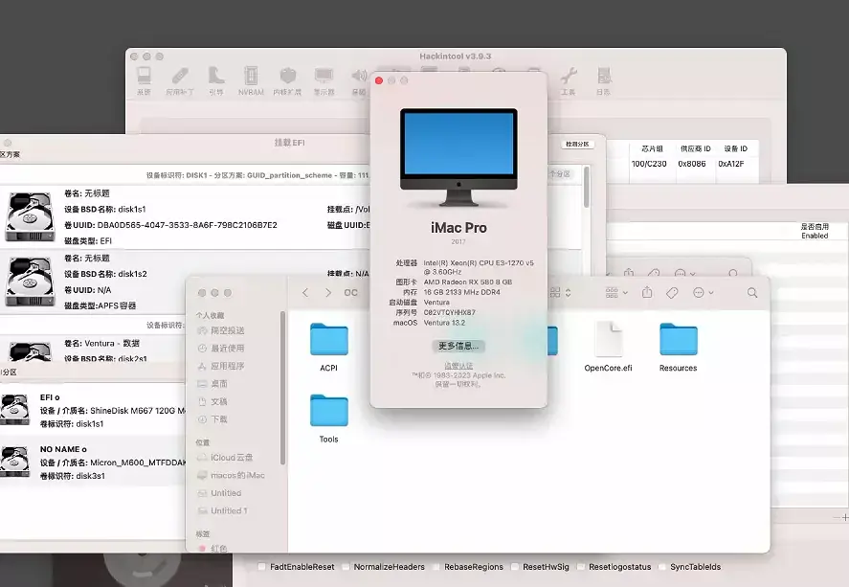Click the 检测分区 button in mount EFI window
This screenshot has width=849, height=587.
click(577, 144)
